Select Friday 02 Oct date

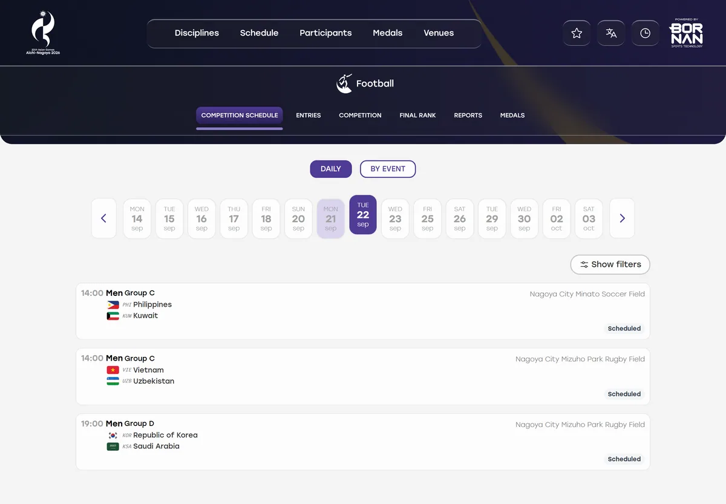[557, 218]
